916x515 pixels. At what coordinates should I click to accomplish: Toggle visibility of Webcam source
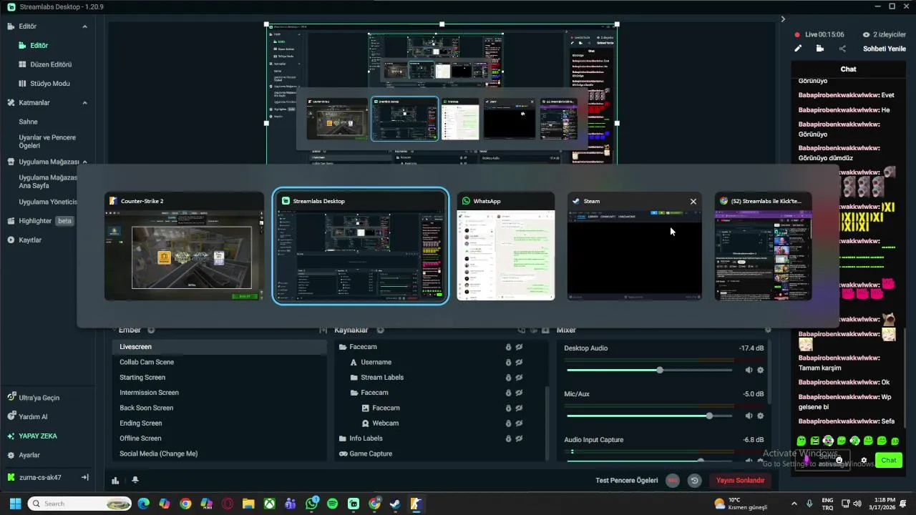[x=519, y=423]
